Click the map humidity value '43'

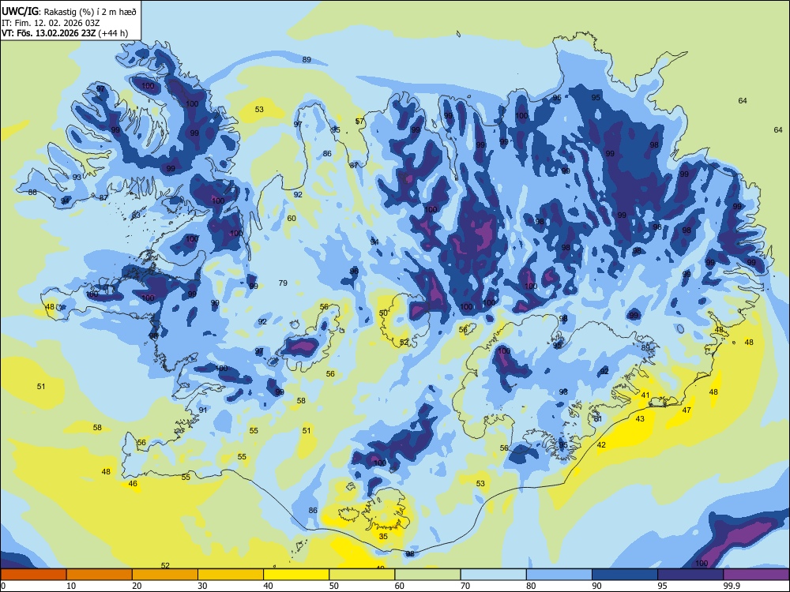(640, 418)
